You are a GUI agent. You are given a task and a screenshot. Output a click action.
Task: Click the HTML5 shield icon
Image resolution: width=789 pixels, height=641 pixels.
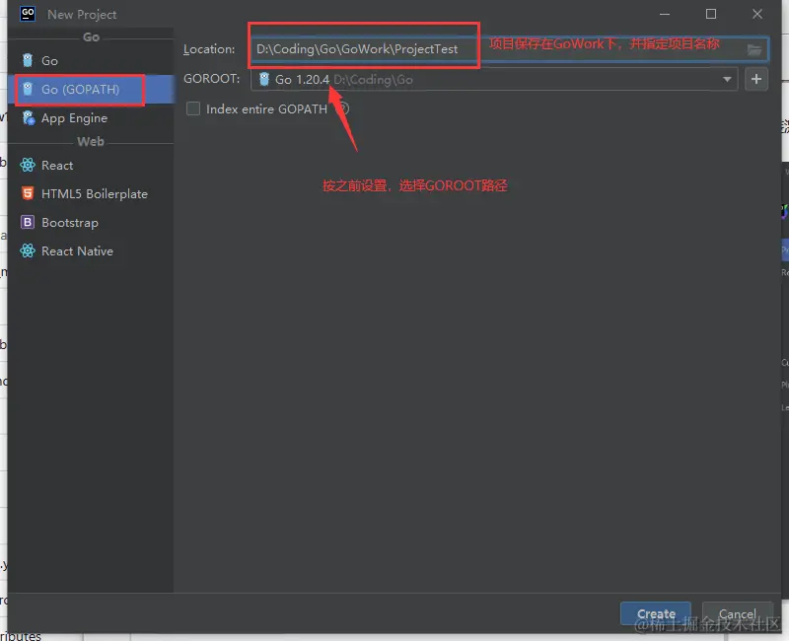coord(28,193)
